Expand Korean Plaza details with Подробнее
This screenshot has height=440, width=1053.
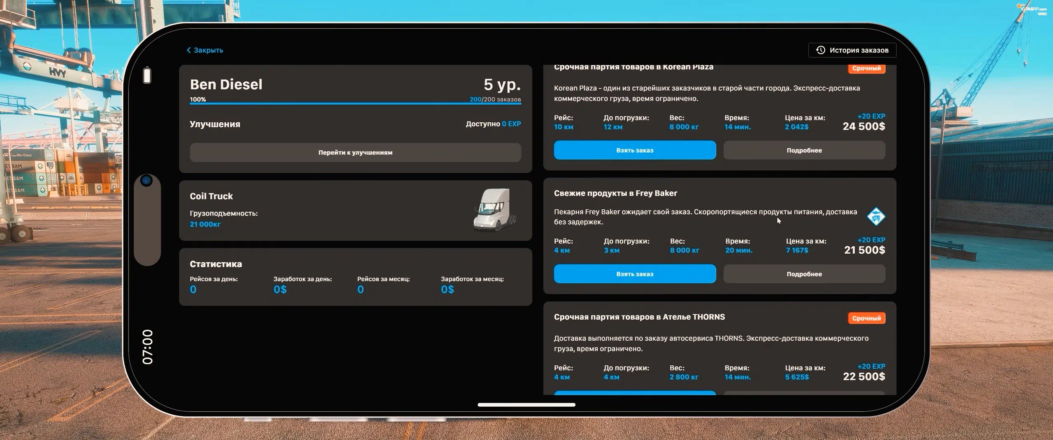click(x=804, y=150)
